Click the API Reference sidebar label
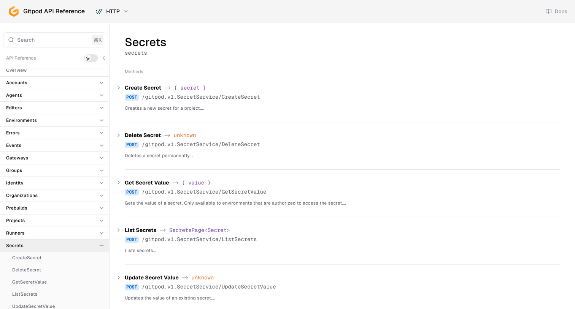Image resolution: width=575 pixels, height=309 pixels. [x=21, y=58]
